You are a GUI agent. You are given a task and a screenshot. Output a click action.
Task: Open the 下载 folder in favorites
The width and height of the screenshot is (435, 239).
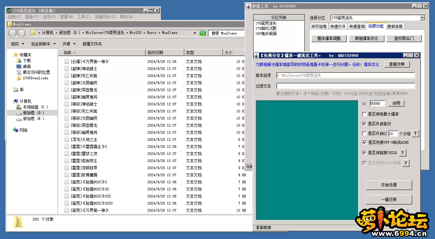[x=27, y=61]
